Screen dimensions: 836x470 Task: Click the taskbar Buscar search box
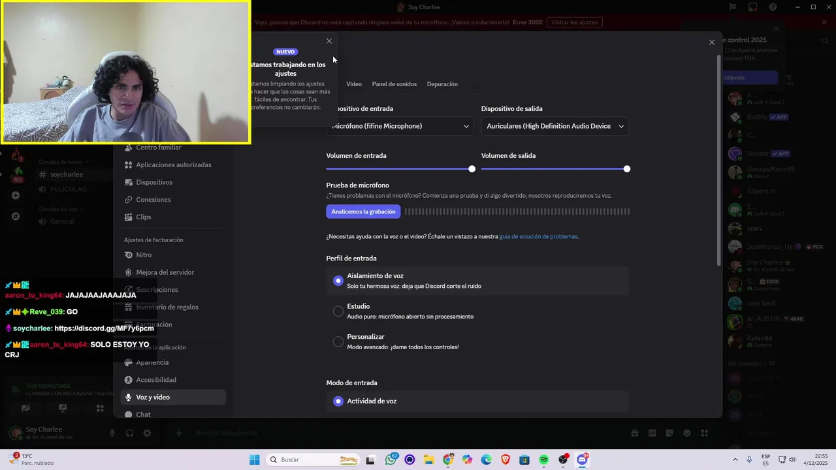[314, 460]
